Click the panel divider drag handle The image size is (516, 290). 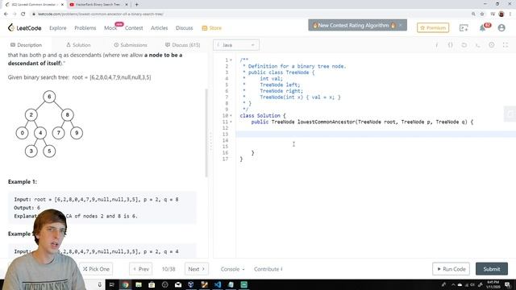[211, 142]
